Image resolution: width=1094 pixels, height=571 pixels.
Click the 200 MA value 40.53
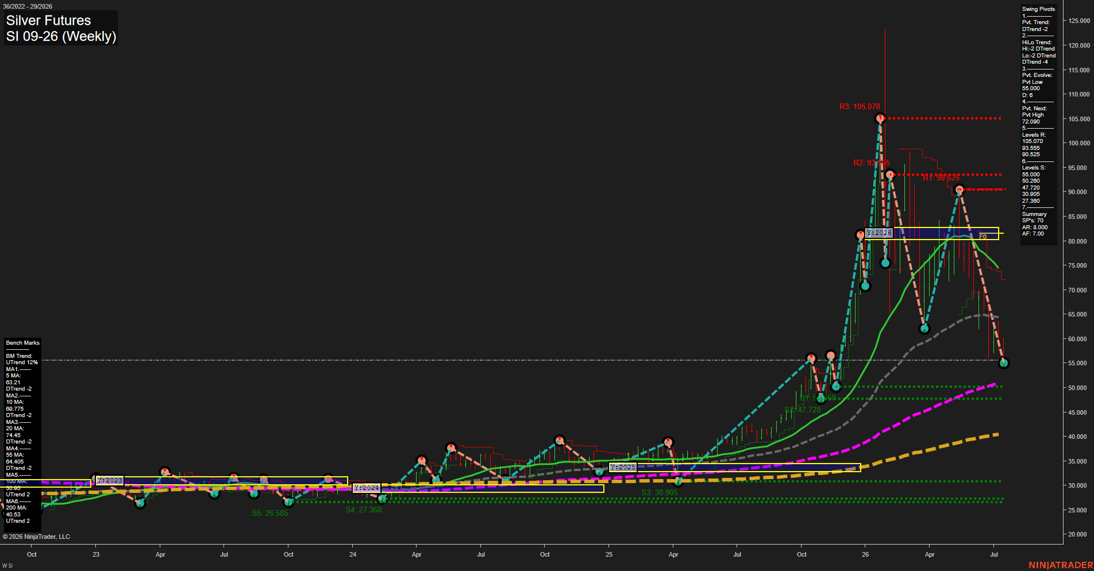tap(13, 515)
